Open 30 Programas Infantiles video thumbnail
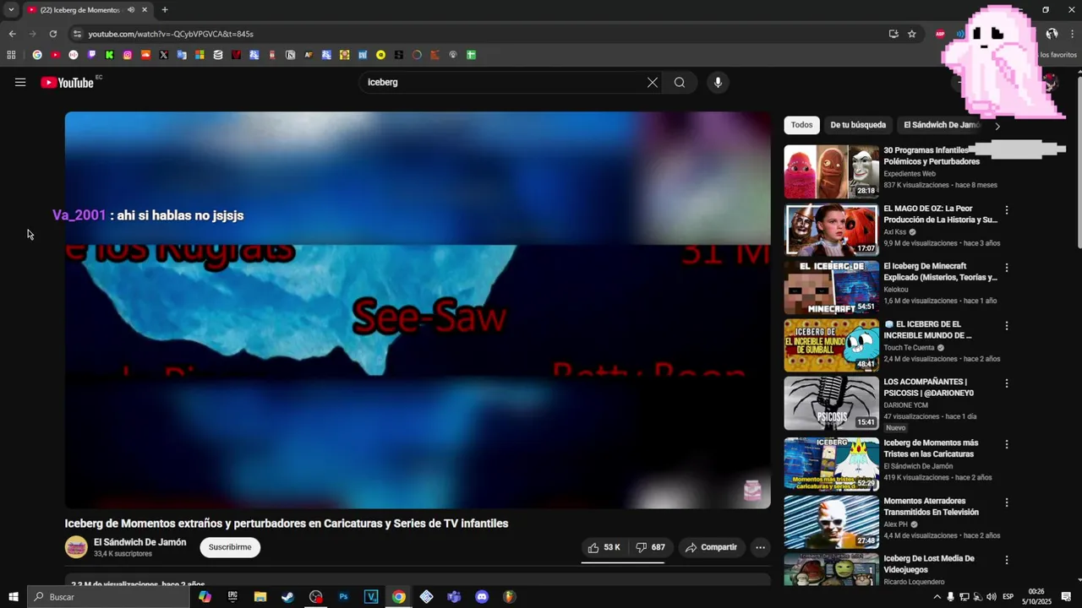 tap(831, 171)
